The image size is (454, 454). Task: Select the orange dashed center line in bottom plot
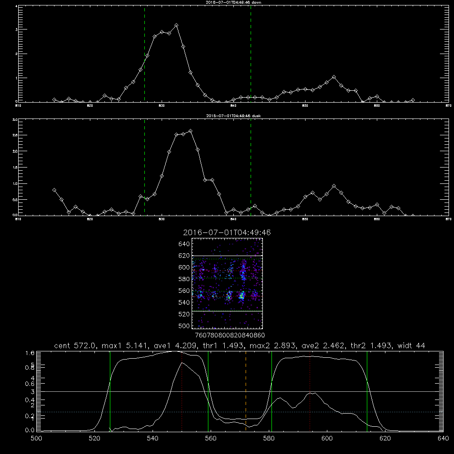pos(246,391)
